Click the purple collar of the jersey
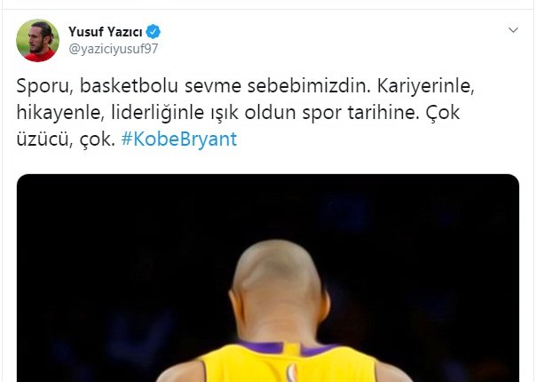536x382 pixels. point(286,347)
